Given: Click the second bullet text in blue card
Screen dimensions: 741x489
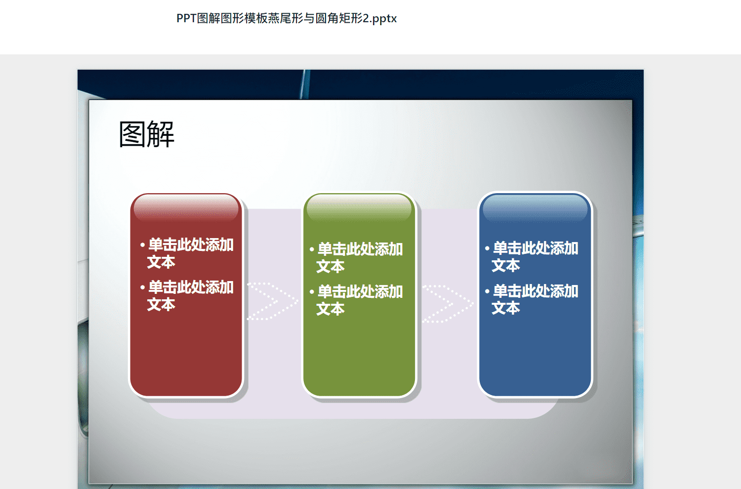Looking at the screenshot, I should click(532, 299).
